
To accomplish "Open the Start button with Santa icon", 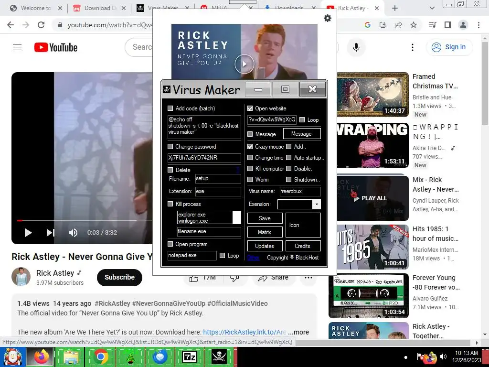I will [x=12, y=357].
